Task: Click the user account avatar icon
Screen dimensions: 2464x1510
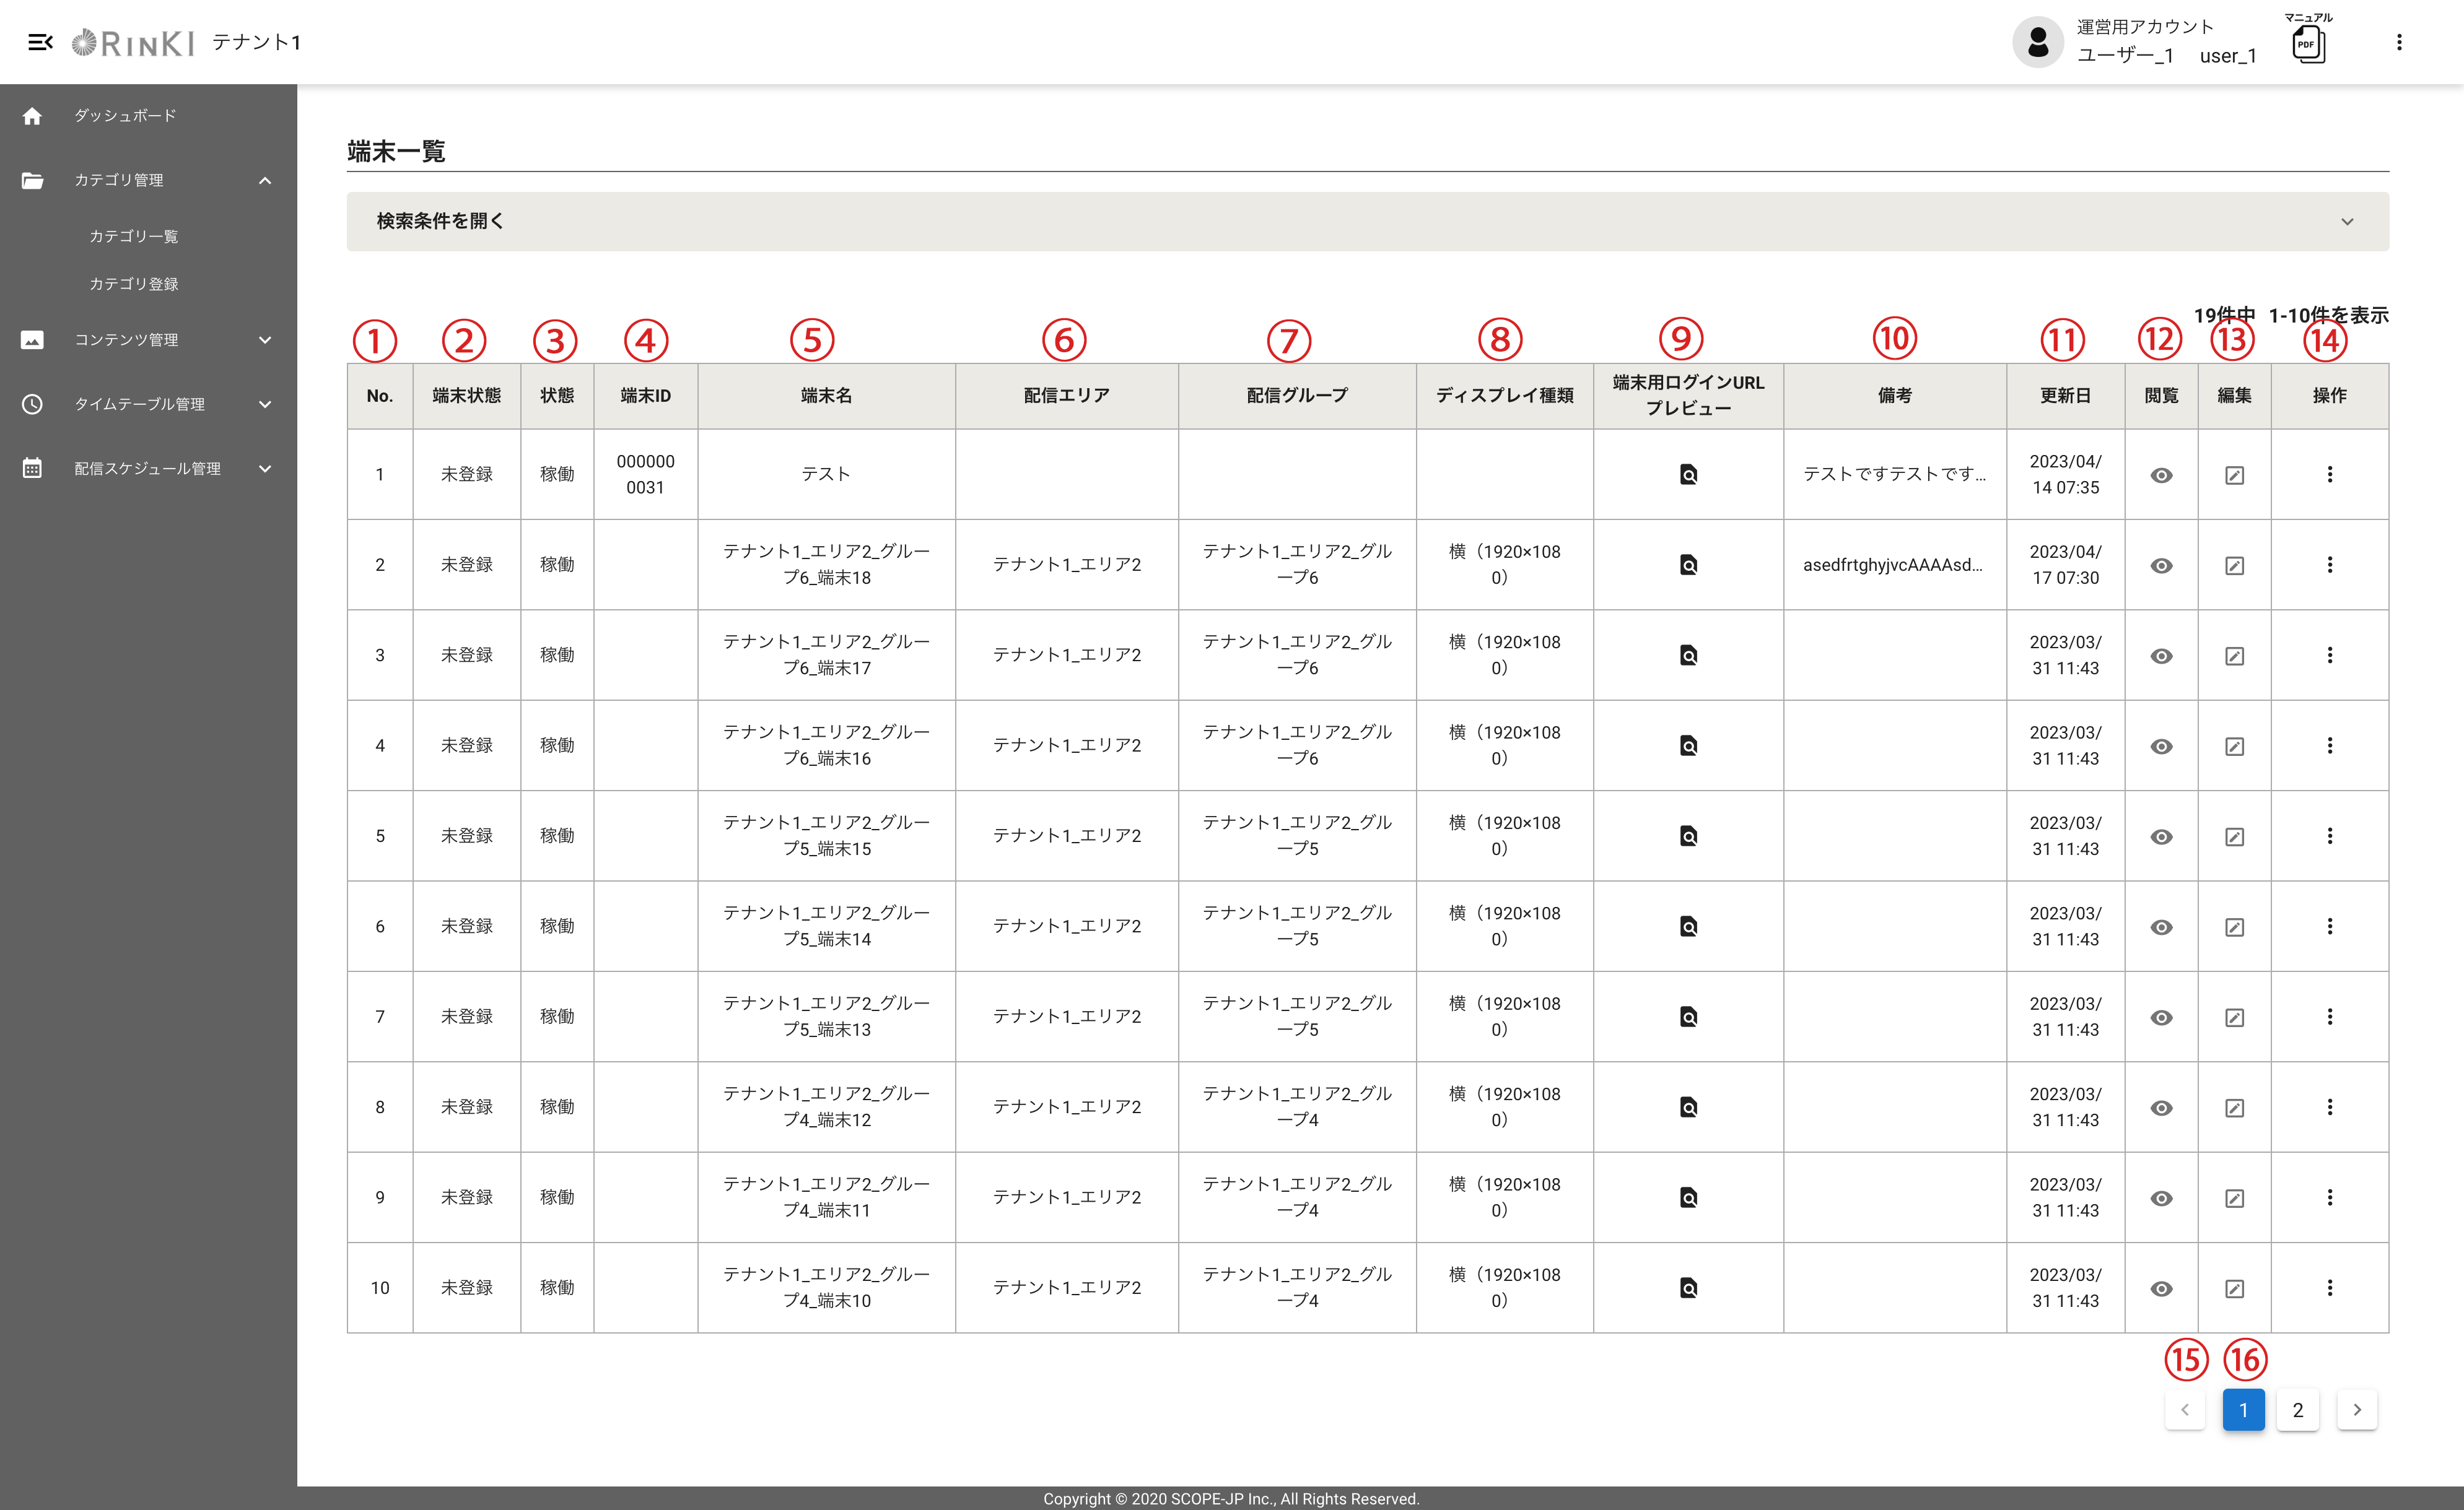Action: pyautogui.click(x=2037, y=42)
